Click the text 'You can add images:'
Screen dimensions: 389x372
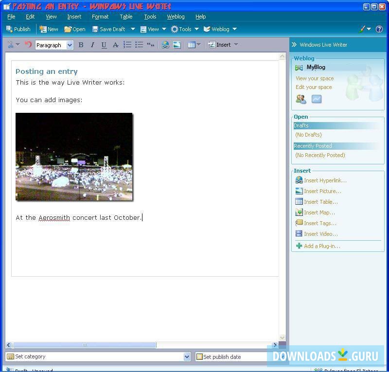click(49, 100)
